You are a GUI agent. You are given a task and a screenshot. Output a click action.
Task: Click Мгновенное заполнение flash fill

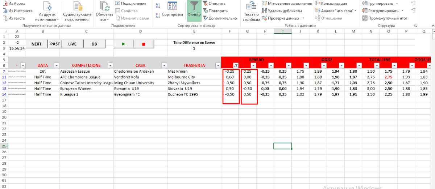pyautogui.click(x=286, y=4)
